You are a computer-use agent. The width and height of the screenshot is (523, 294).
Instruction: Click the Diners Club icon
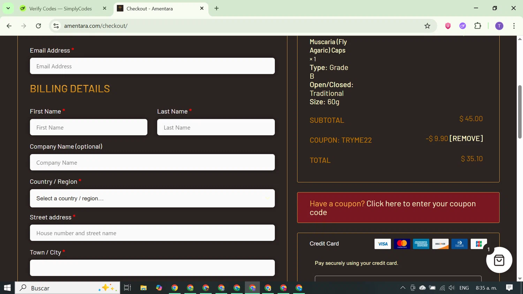pos(460,244)
